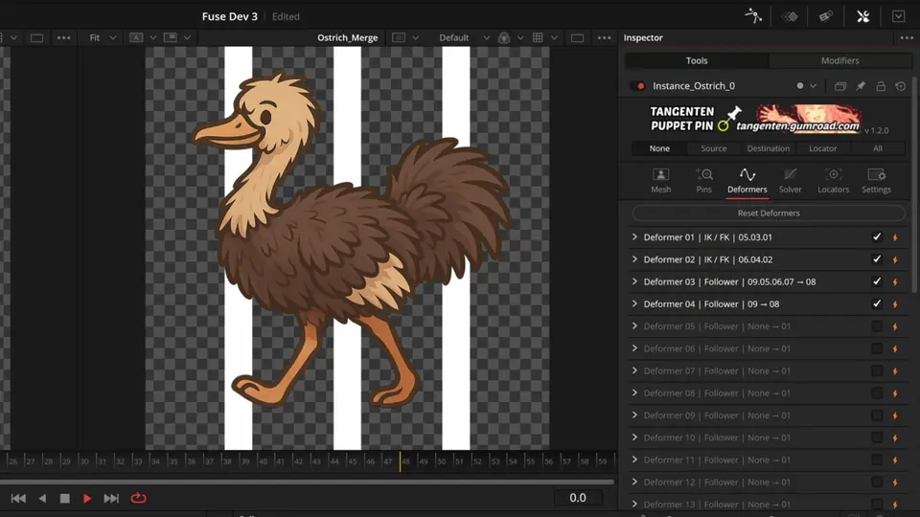Image resolution: width=920 pixels, height=517 pixels.
Task: Open the Metadata tag icon in top bar
Action: coord(825,16)
